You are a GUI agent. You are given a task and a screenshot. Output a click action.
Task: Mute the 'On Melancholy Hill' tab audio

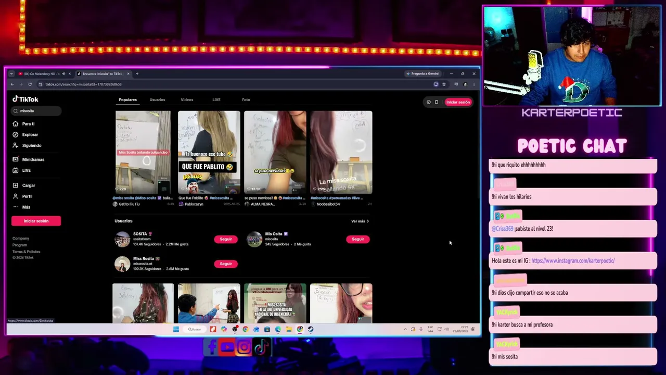(63, 74)
